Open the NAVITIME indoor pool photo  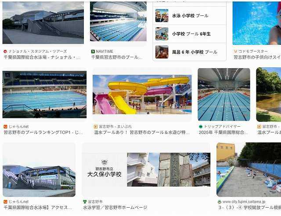118,22
